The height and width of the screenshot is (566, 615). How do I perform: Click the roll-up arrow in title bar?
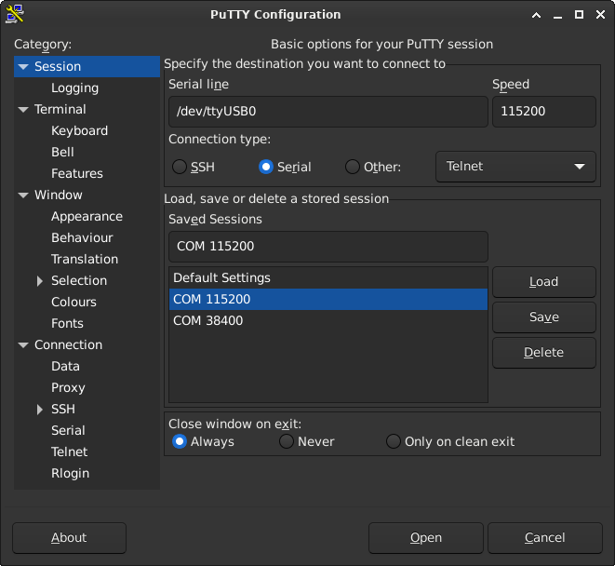pyautogui.click(x=536, y=15)
